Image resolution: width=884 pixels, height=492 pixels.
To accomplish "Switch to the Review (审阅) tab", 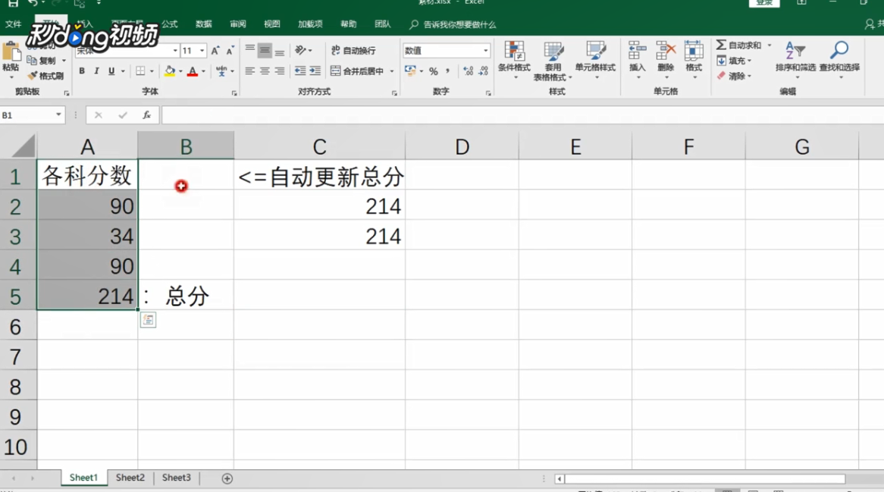I will [x=238, y=24].
